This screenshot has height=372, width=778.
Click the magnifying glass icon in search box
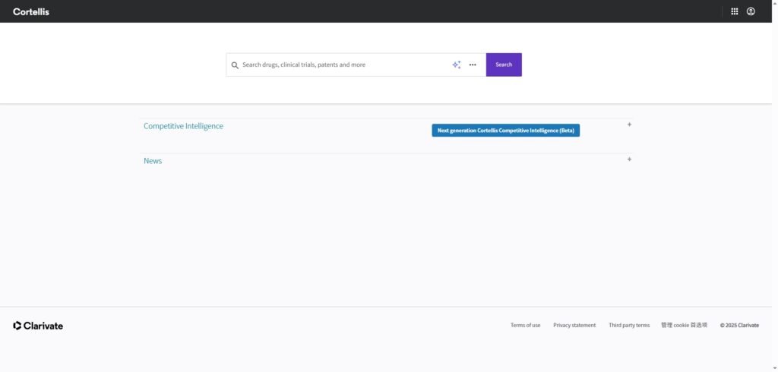click(x=235, y=65)
